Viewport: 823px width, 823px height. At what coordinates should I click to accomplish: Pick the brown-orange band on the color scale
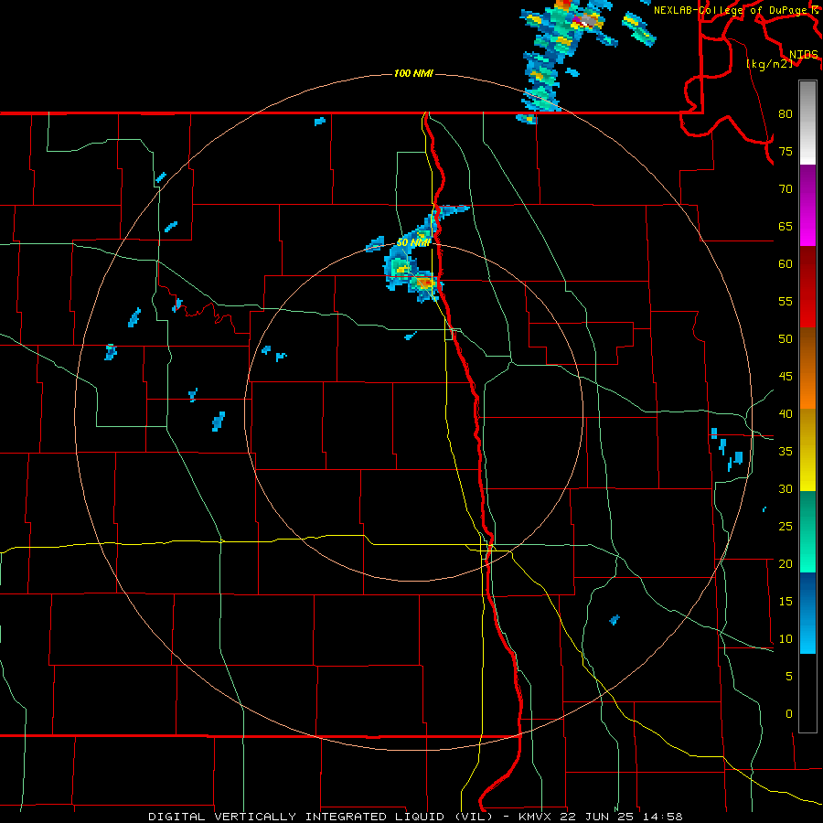coord(807,368)
